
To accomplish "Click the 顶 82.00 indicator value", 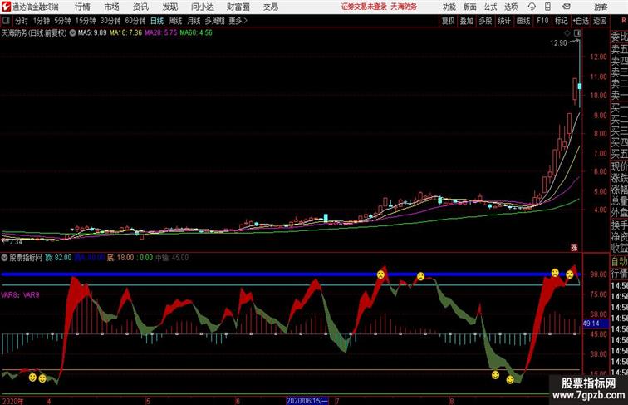I will (58, 258).
